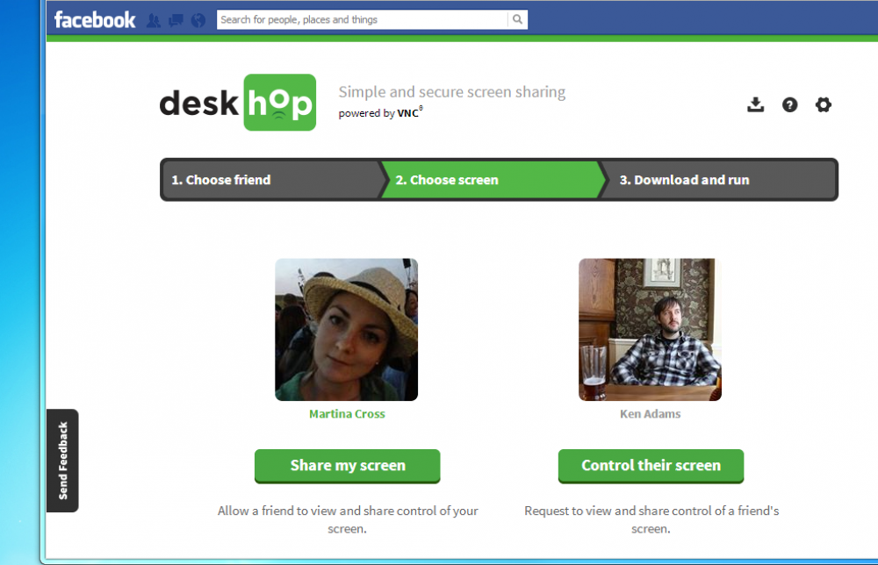Click the search magnifier button

(x=517, y=19)
